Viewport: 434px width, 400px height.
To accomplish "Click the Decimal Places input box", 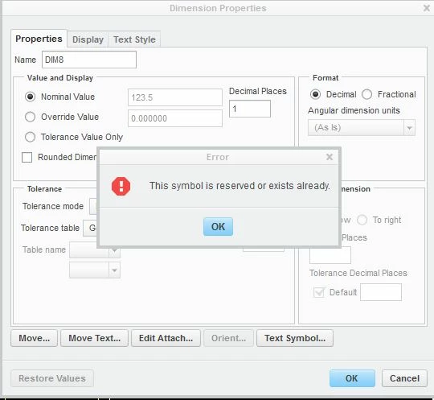I will (x=250, y=109).
